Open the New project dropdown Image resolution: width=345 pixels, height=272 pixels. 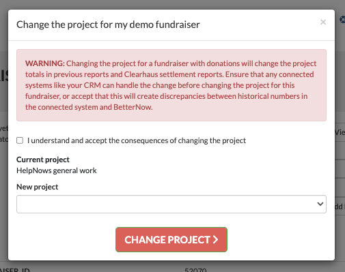coord(171,204)
